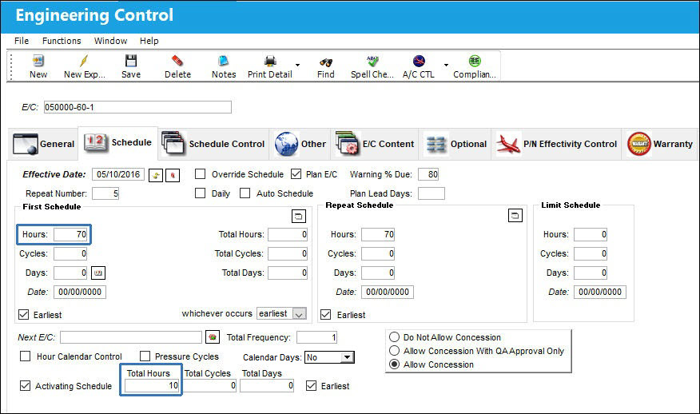
Task: Switch to the Optional tab
Action: click(x=455, y=144)
